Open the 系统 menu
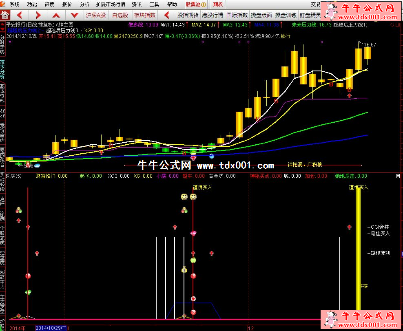 tap(15, 4)
